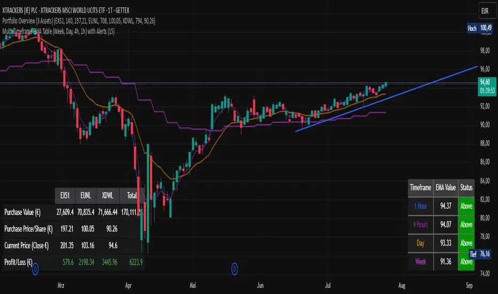Select the MultiTimeframe EMA Table indicator legend
498x294 pixels.
click(x=58, y=31)
